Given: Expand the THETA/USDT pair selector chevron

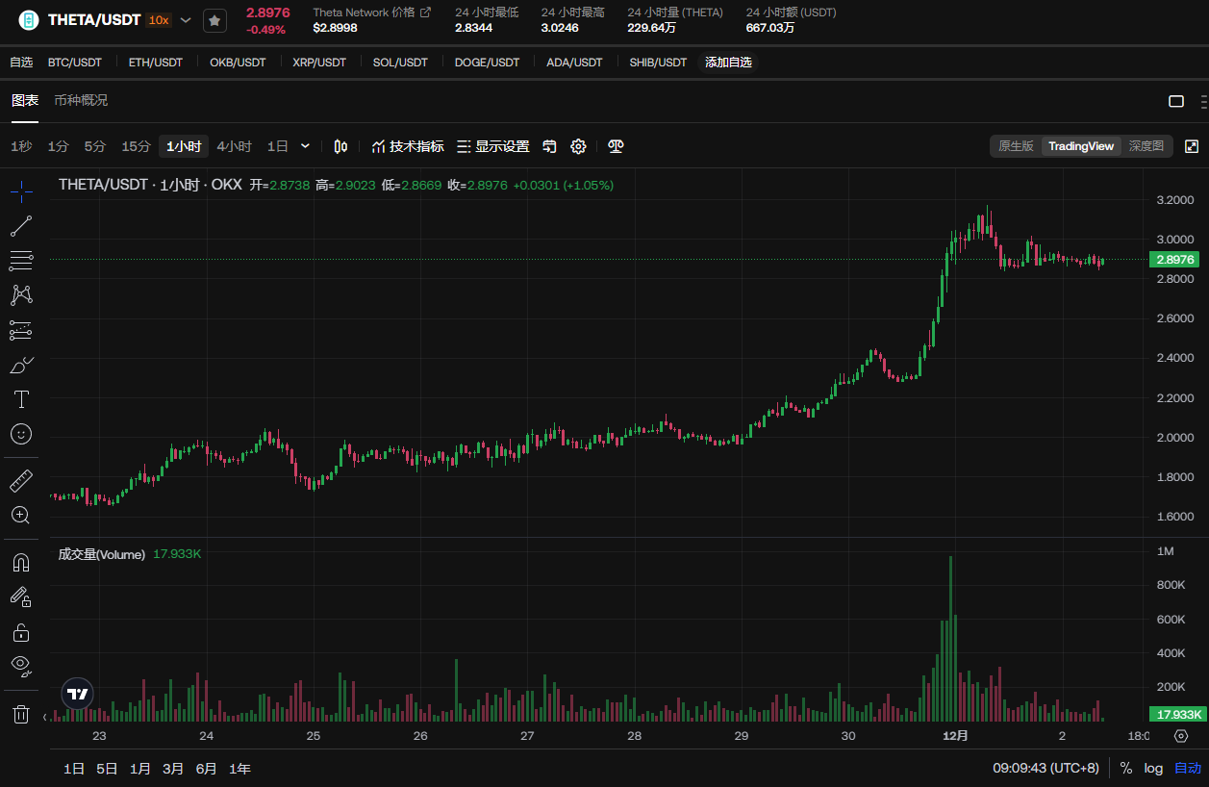Looking at the screenshot, I should [x=186, y=20].
